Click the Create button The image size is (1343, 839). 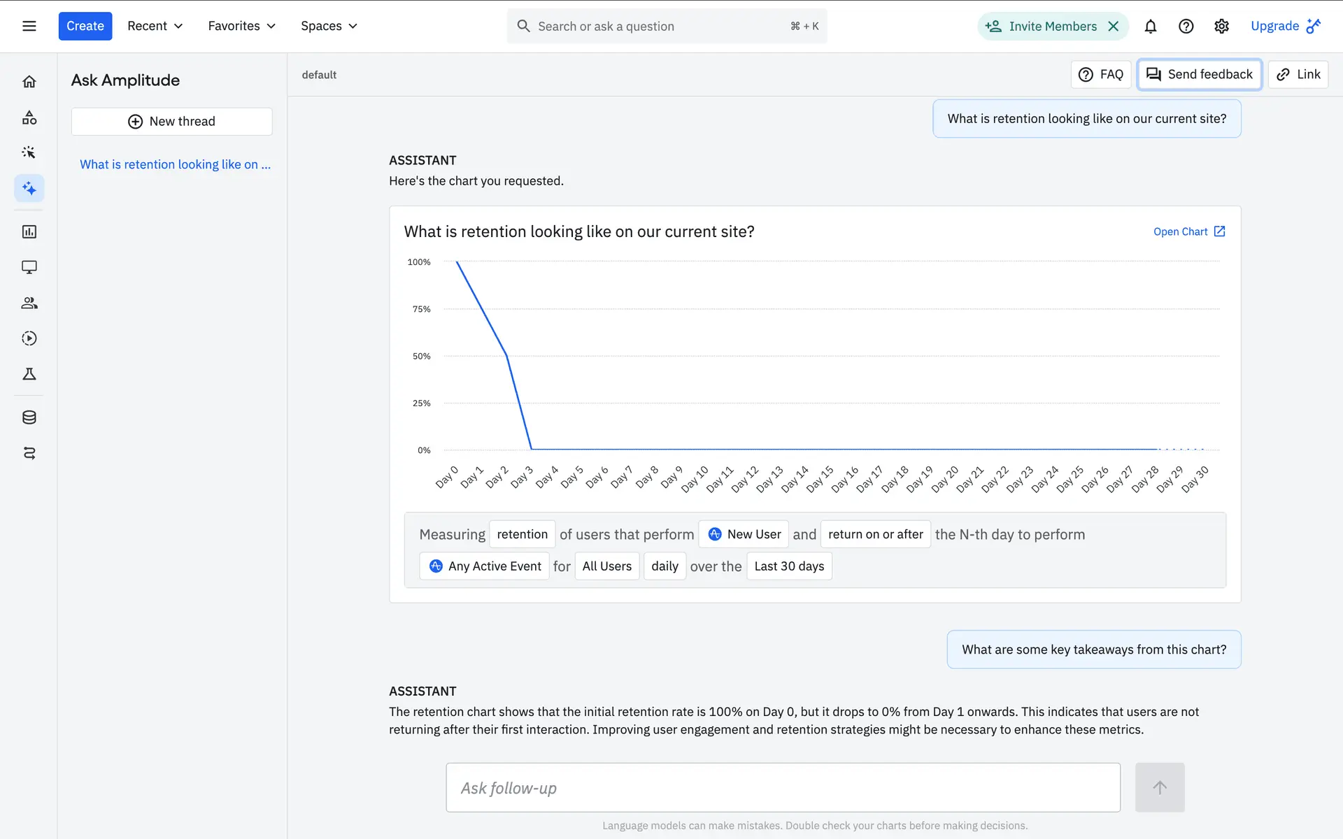[x=85, y=26]
